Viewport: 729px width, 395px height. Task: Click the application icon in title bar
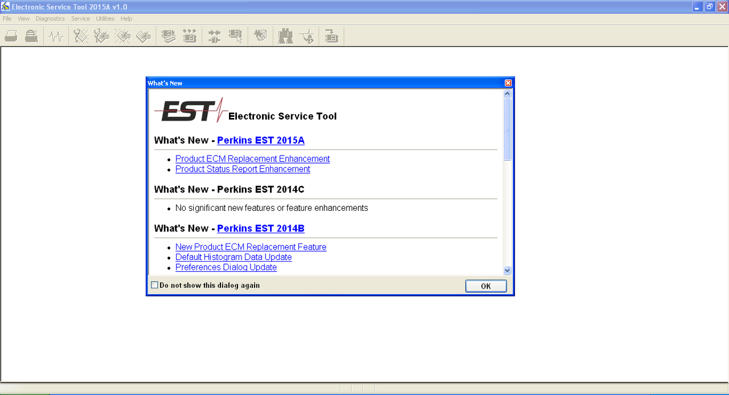click(6, 7)
